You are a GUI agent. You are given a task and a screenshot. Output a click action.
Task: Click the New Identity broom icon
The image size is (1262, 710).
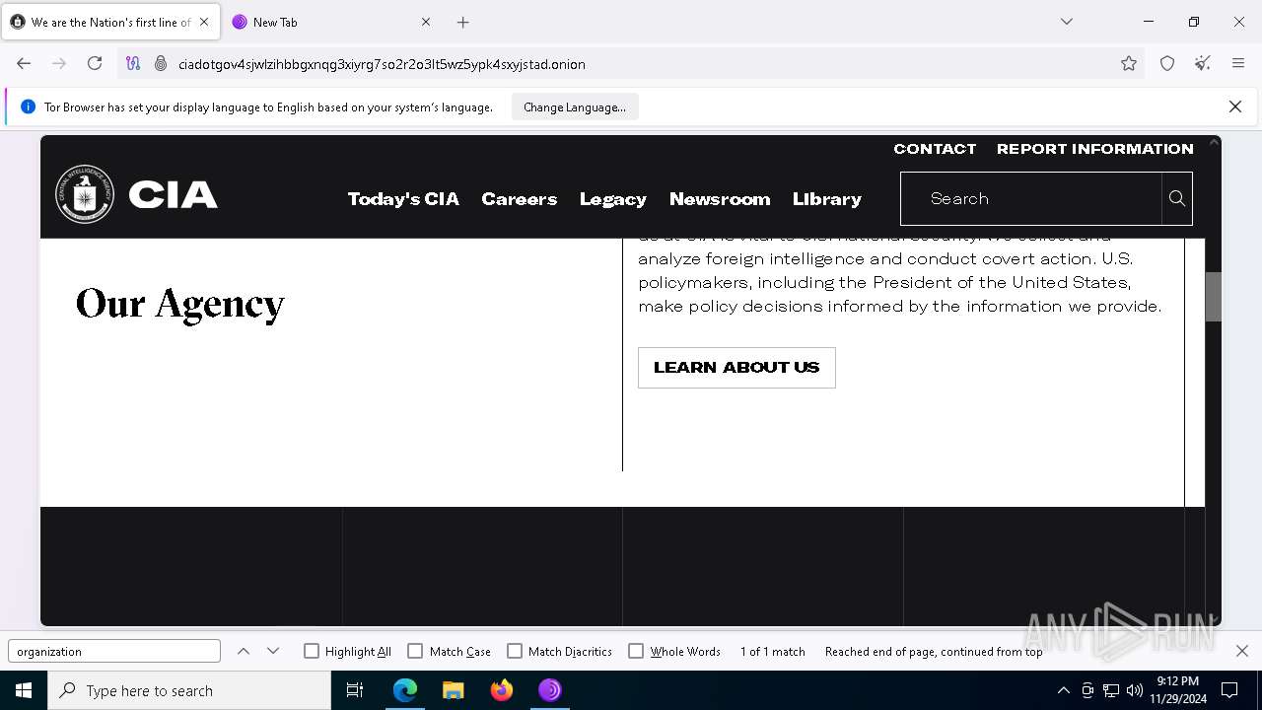1203,63
